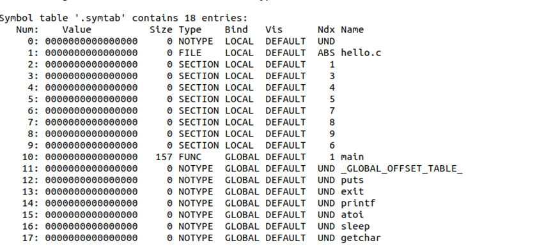Click the ABS index entry
This screenshot has width=544, height=250.
click(326, 53)
